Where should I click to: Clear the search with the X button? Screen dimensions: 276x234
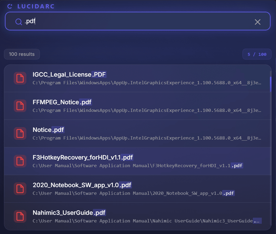point(258,22)
